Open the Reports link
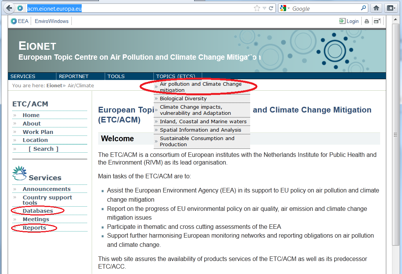The width and height of the screenshot is (402, 274). click(x=35, y=228)
